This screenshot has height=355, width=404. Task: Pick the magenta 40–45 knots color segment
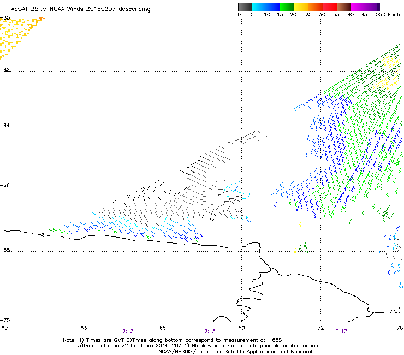click(x=358, y=7)
